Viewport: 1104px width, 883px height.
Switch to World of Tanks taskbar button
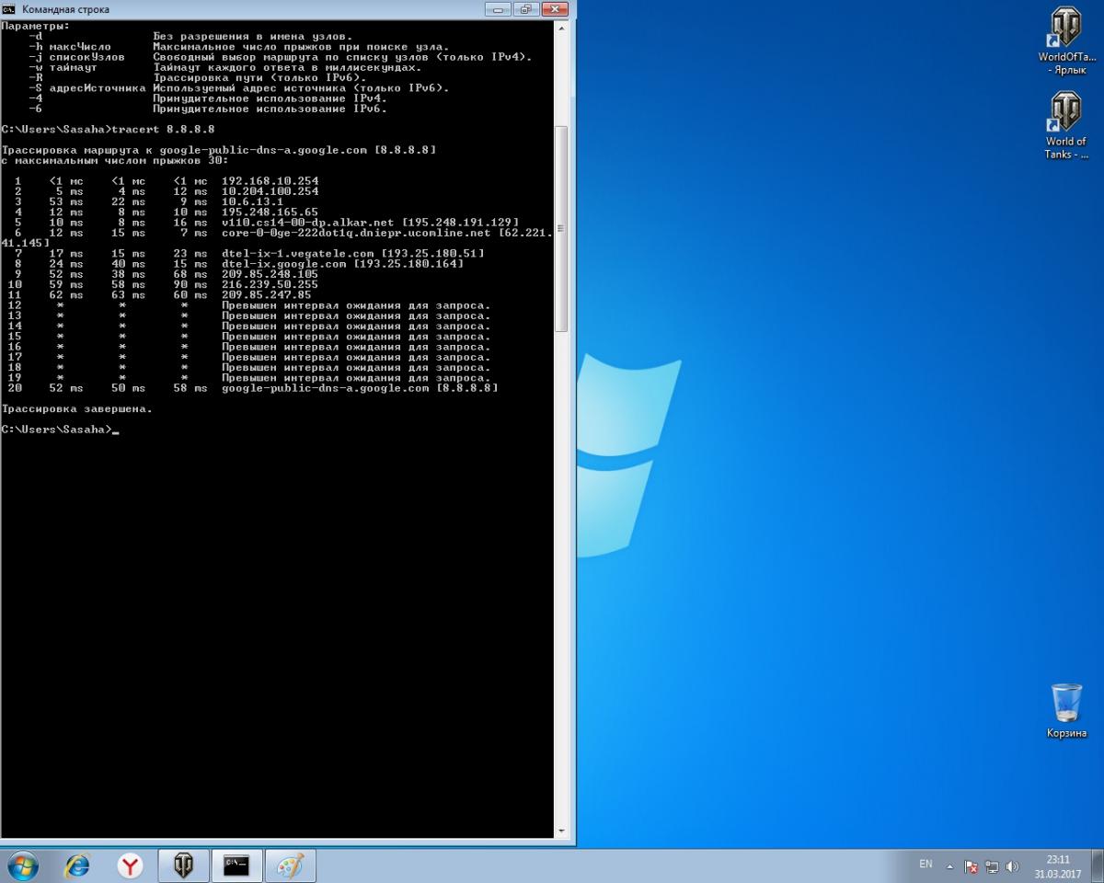point(184,866)
